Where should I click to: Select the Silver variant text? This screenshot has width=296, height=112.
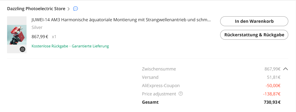(37, 27)
